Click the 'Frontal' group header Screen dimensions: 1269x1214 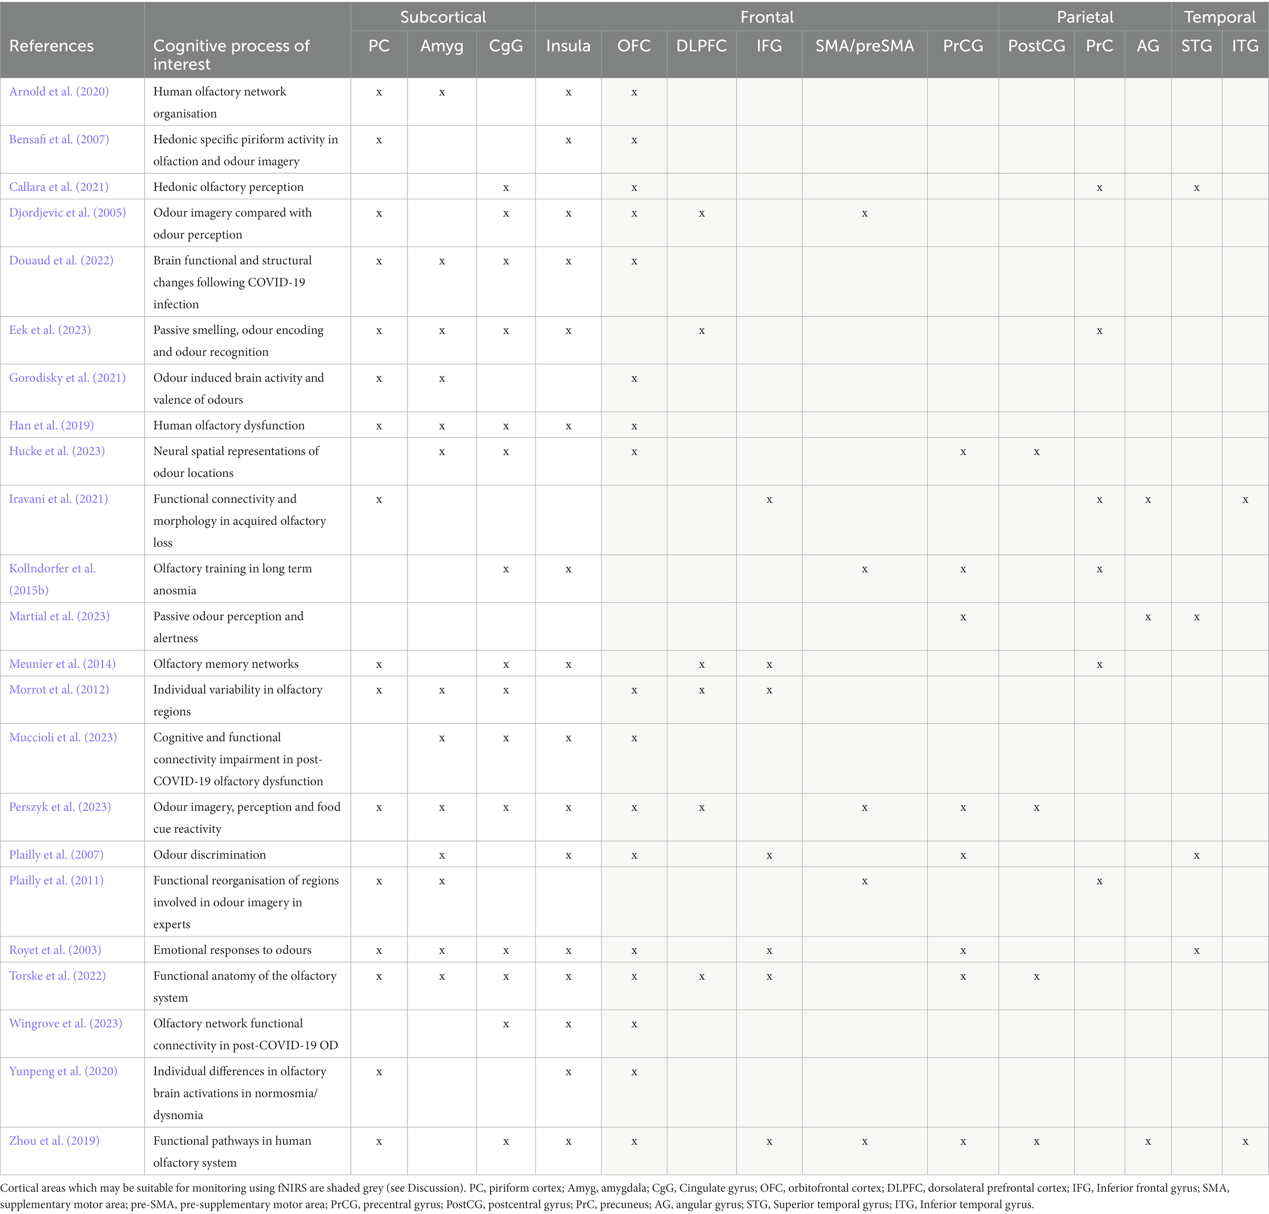767,17
